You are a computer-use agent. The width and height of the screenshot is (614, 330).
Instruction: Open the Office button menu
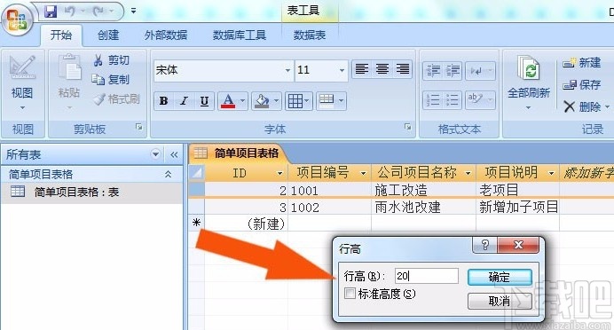pyautogui.click(x=17, y=20)
